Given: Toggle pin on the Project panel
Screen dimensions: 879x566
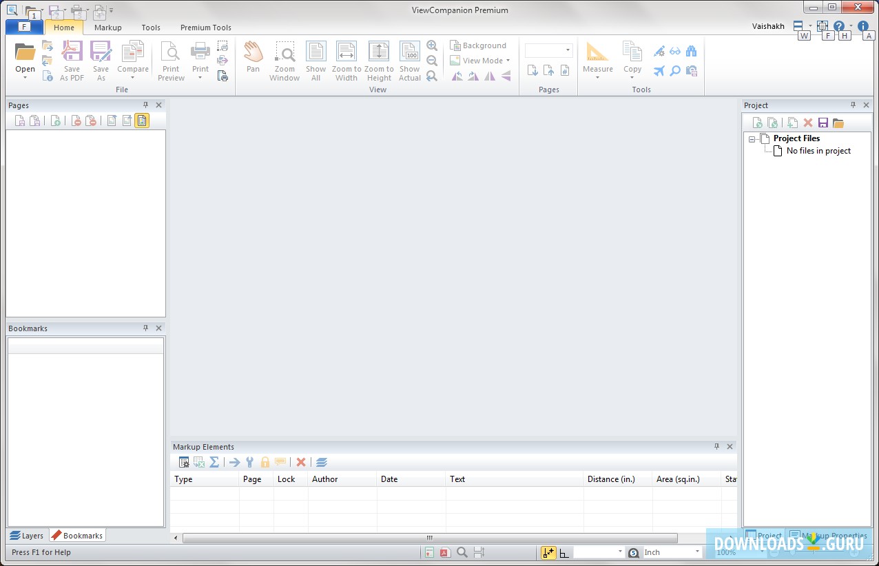Looking at the screenshot, I should click(853, 105).
